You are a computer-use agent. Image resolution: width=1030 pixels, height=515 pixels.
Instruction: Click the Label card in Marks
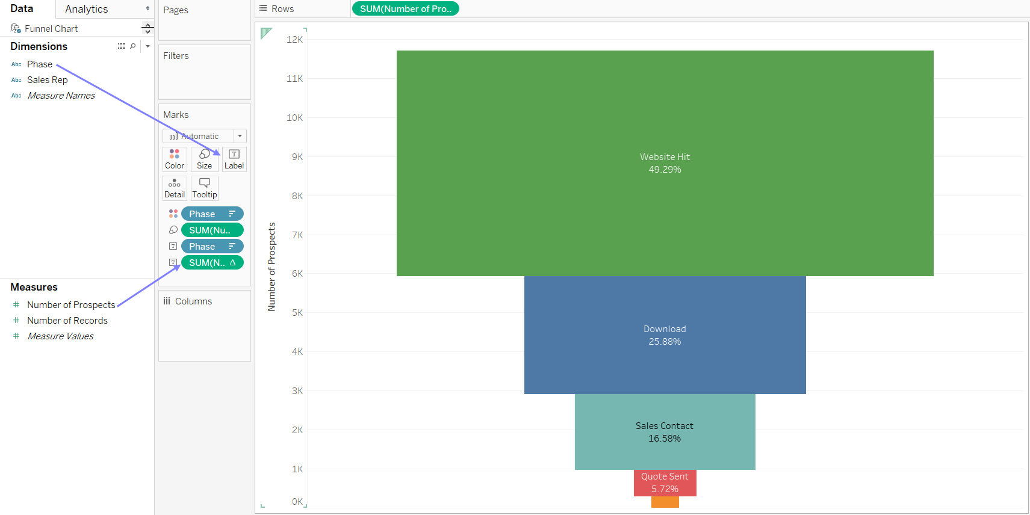234,159
